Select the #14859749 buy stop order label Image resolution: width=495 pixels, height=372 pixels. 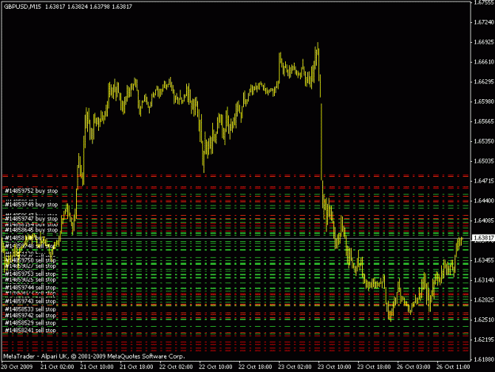tap(31, 205)
